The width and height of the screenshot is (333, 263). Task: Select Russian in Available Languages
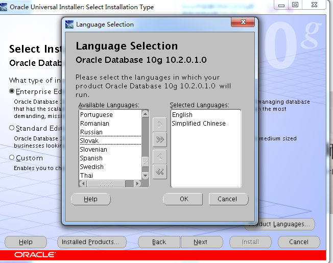click(x=110, y=132)
